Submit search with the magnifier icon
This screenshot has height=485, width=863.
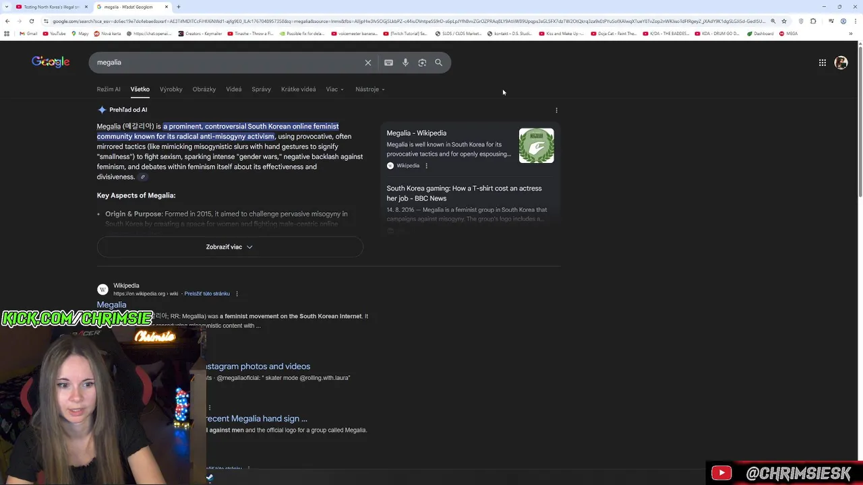pos(438,63)
